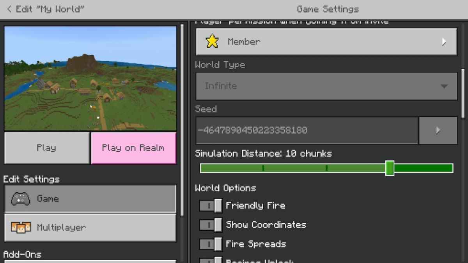Click the world preview thumbnail
The width and height of the screenshot is (468, 263).
pos(90,78)
